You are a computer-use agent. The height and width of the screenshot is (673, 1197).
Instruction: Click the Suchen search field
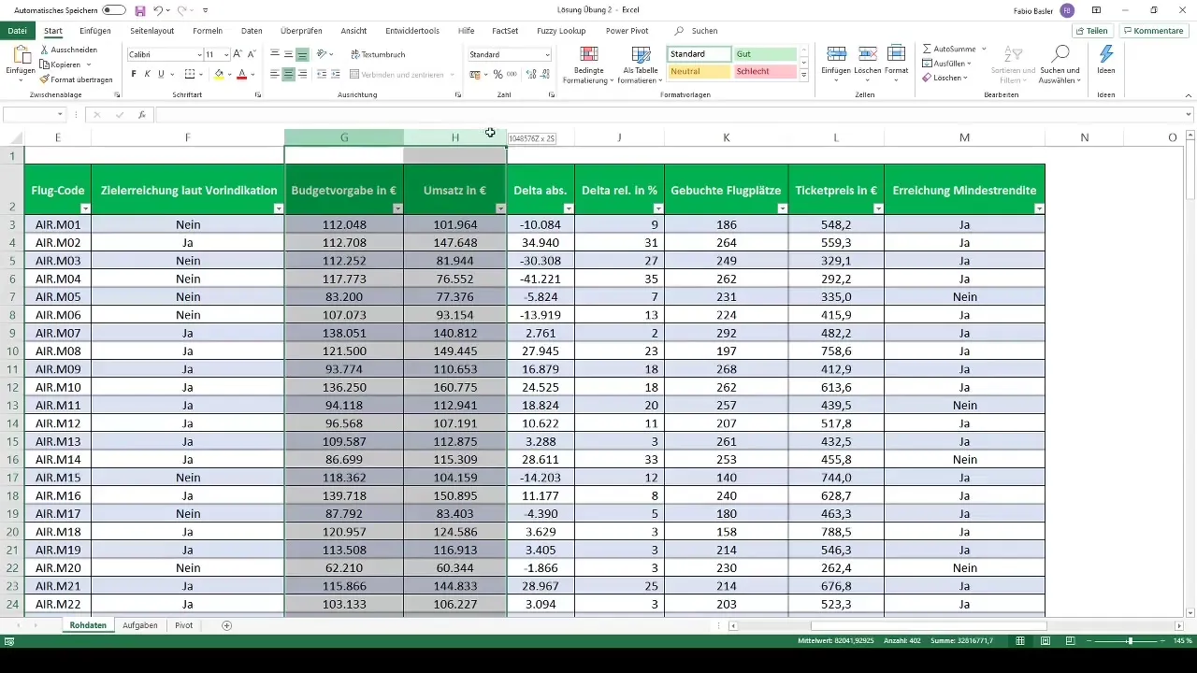pos(704,31)
